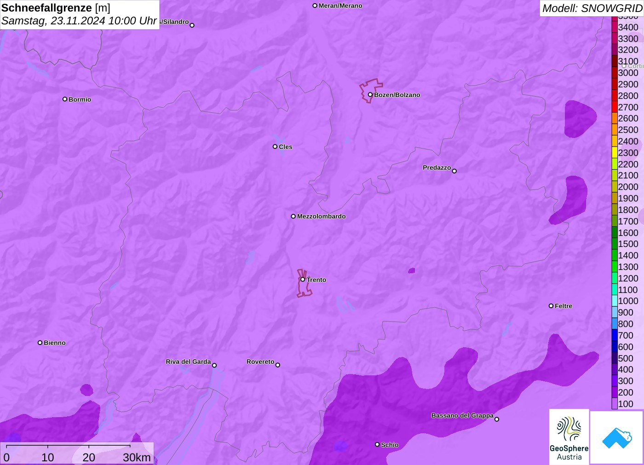
Task: Click the blue cloud house logo
Action: pos(617,437)
